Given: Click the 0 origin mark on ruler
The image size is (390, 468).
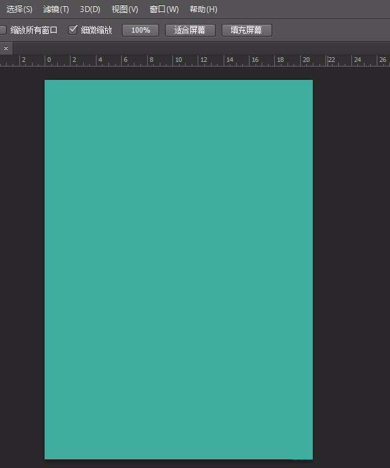Looking at the screenshot, I should [x=49, y=60].
